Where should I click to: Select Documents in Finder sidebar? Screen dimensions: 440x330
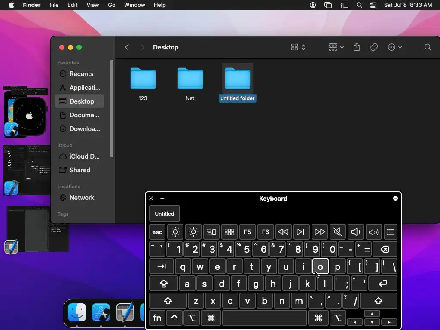coord(79,115)
